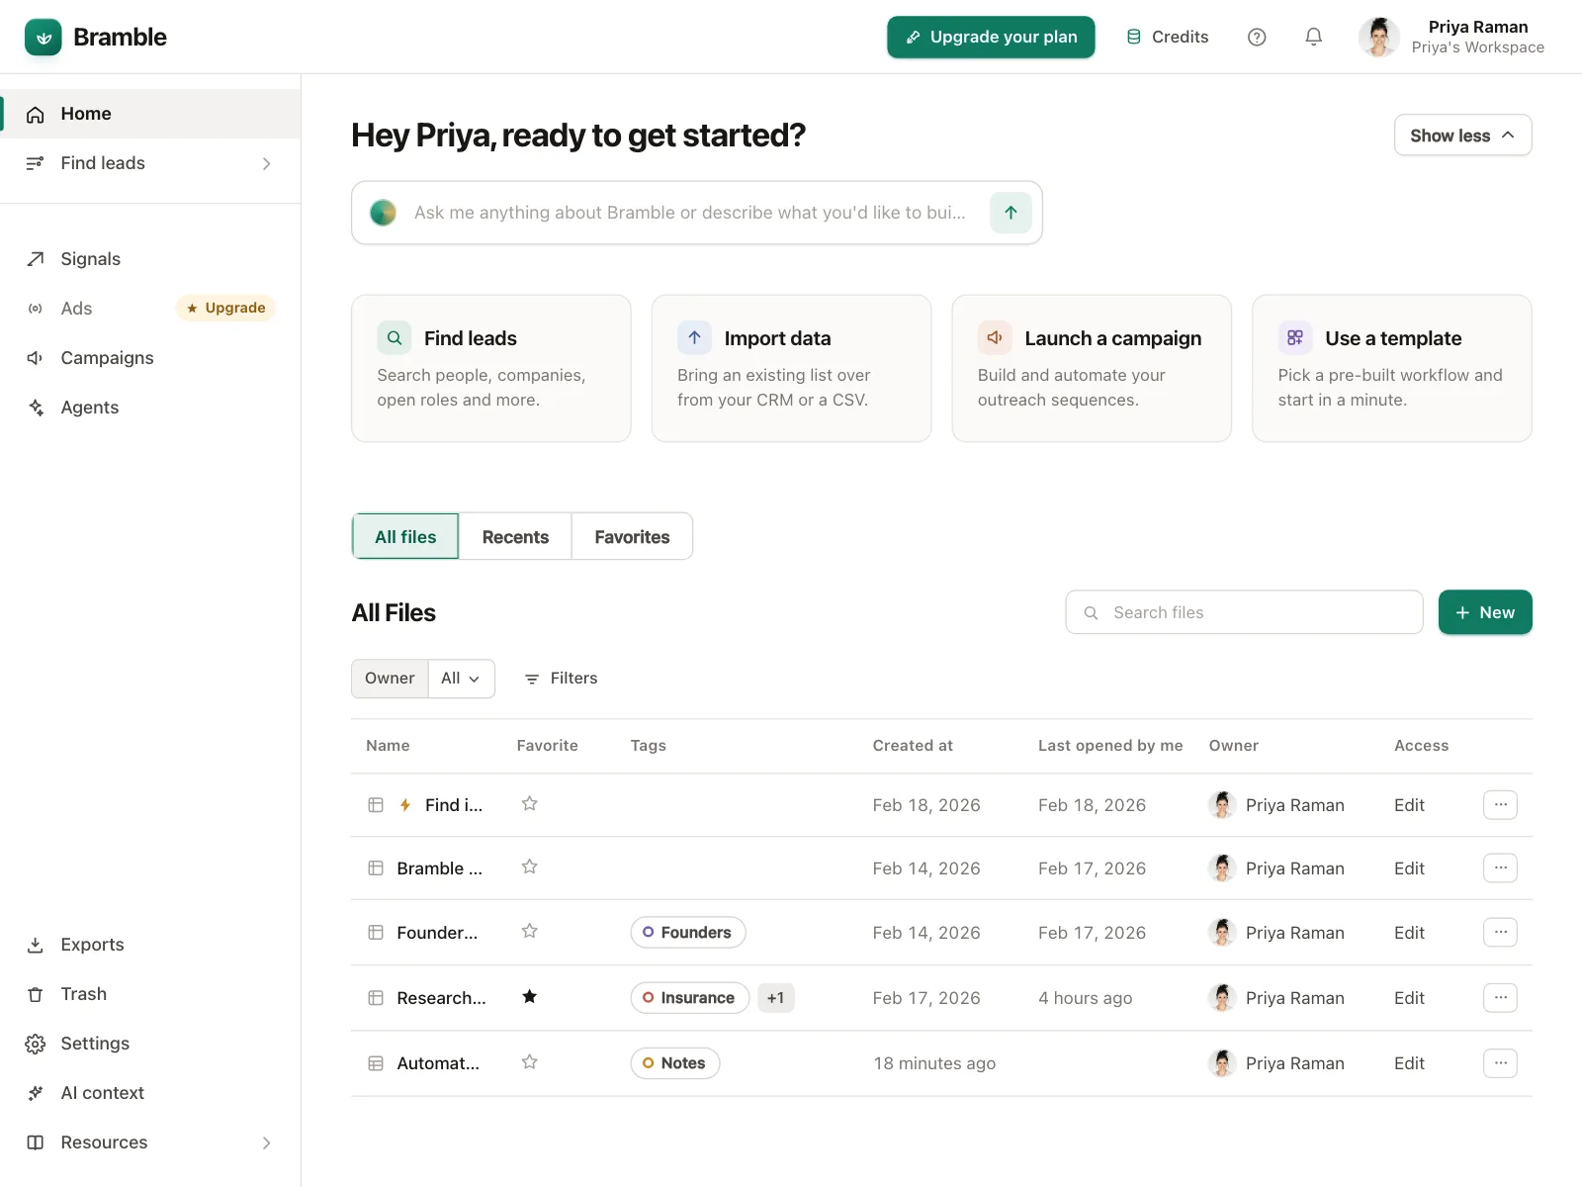Open more options for Research... row

click(x=1500, y=998)
